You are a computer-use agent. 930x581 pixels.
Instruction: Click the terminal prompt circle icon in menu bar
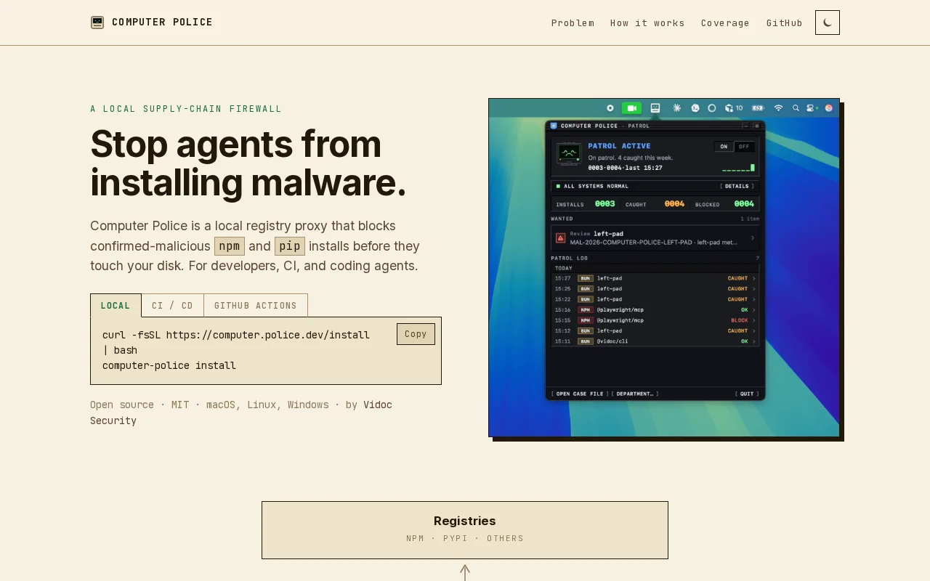pyautogui.click(x=695, y=108)
